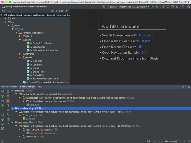Screen dimensions: 191x143
Task: Select SnakeTimer class in project tree
Action: [x=39, y=72]
